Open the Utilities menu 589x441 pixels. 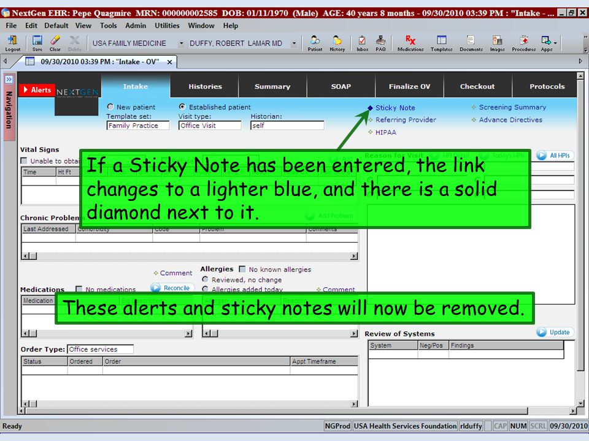167,26
